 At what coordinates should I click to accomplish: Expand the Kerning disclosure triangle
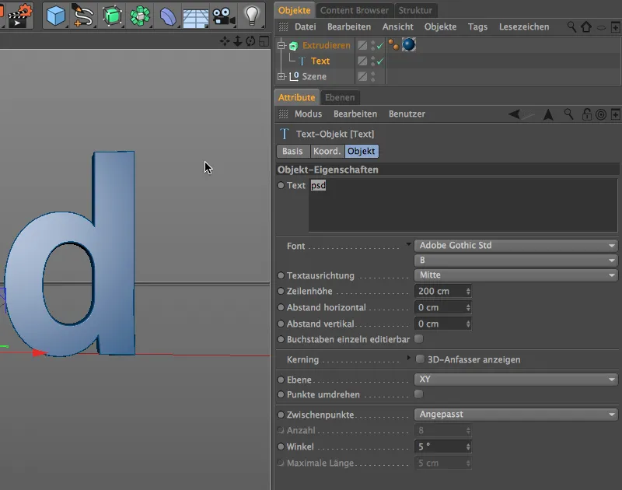(x=409, y=358)
